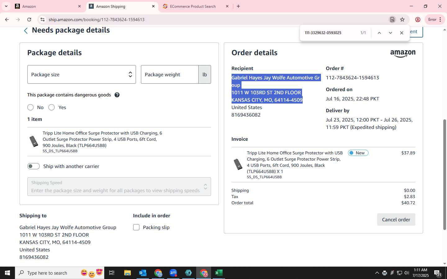Click the invoice price $37.89
447x279 pixels.
(x=408, y=153)
